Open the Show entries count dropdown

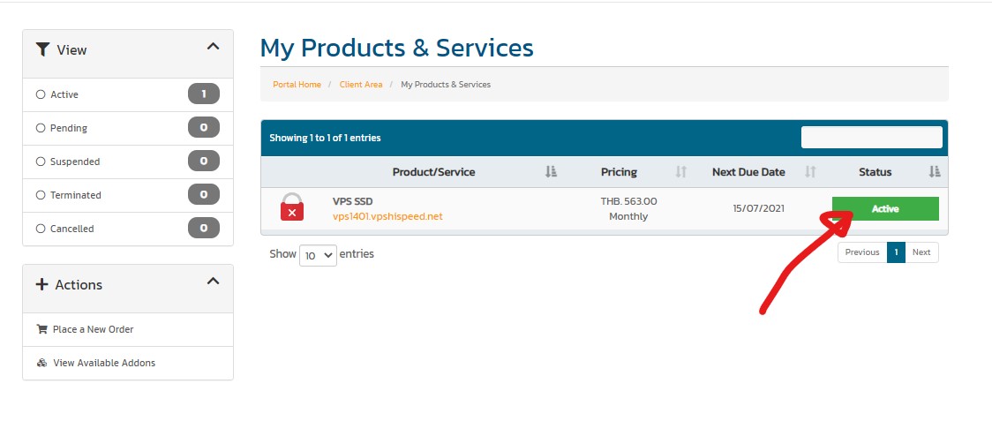[318, 255]
